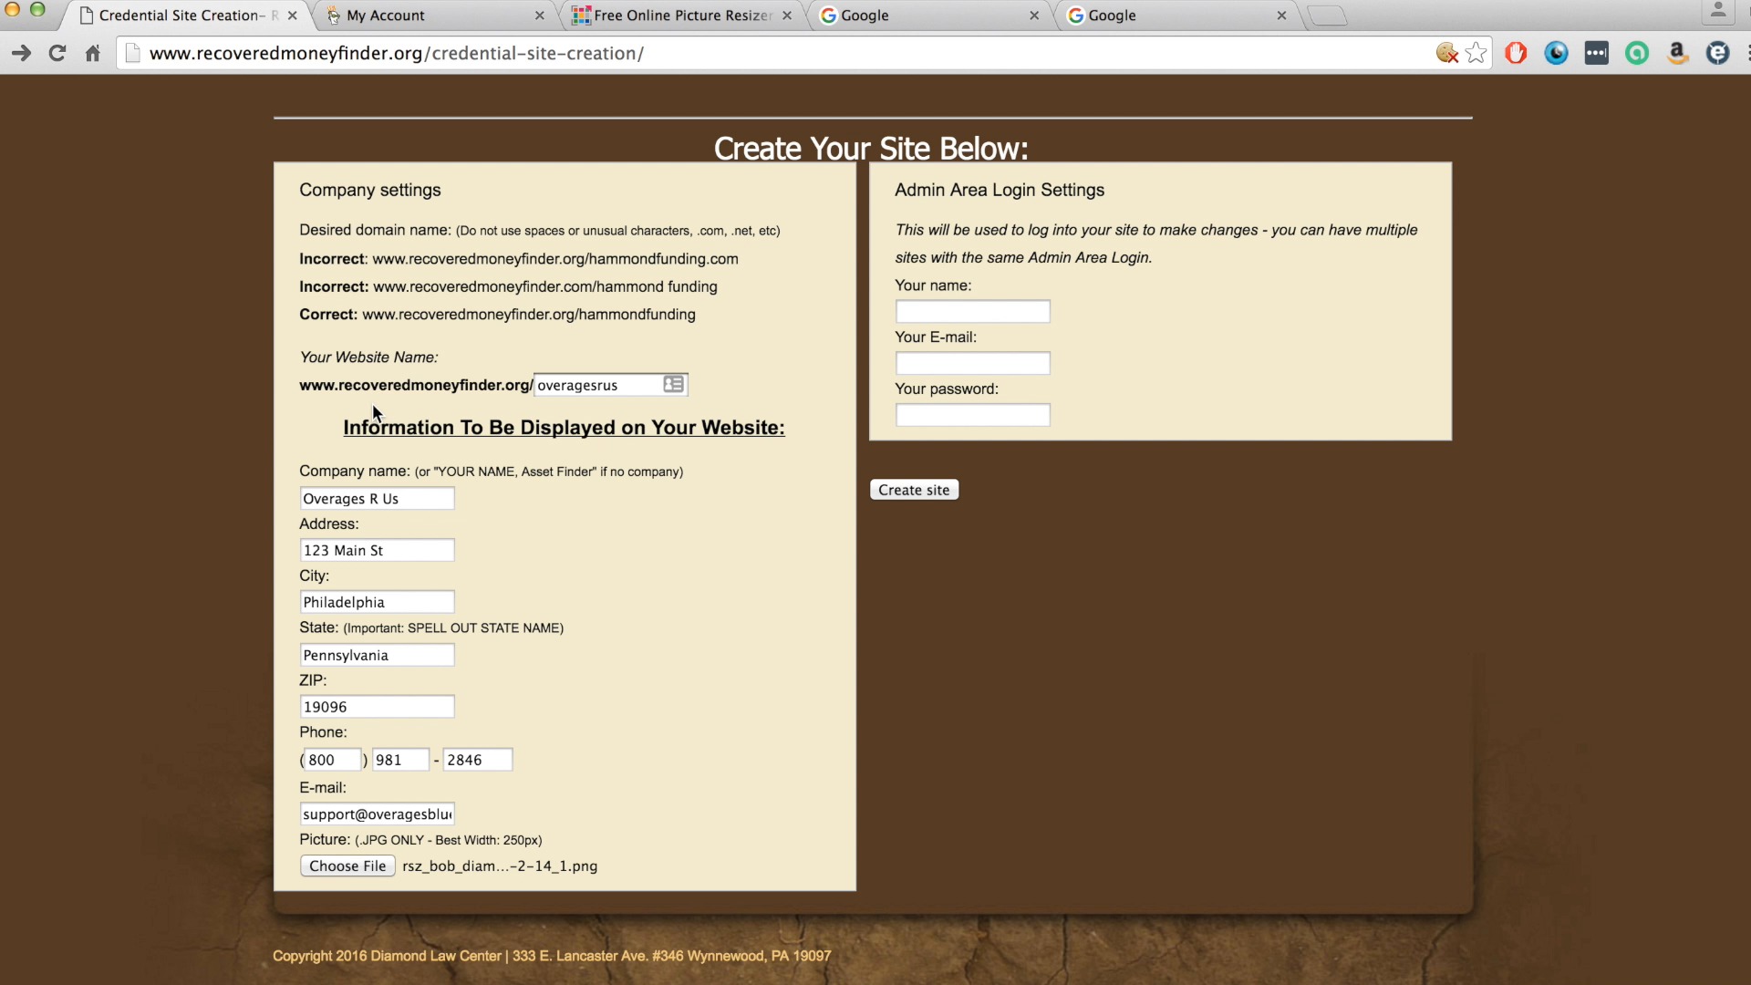Click the Company name field
The image size is (1751, 985).
377,498
